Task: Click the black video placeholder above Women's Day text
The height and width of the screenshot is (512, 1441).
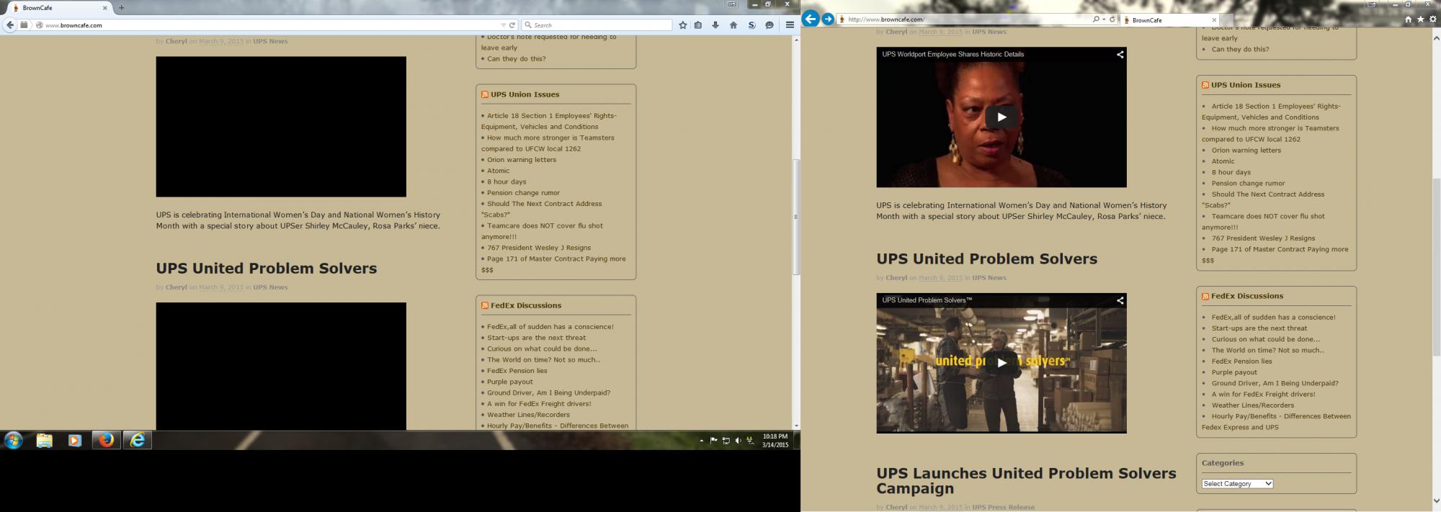Action: click(x=281, y=127)
